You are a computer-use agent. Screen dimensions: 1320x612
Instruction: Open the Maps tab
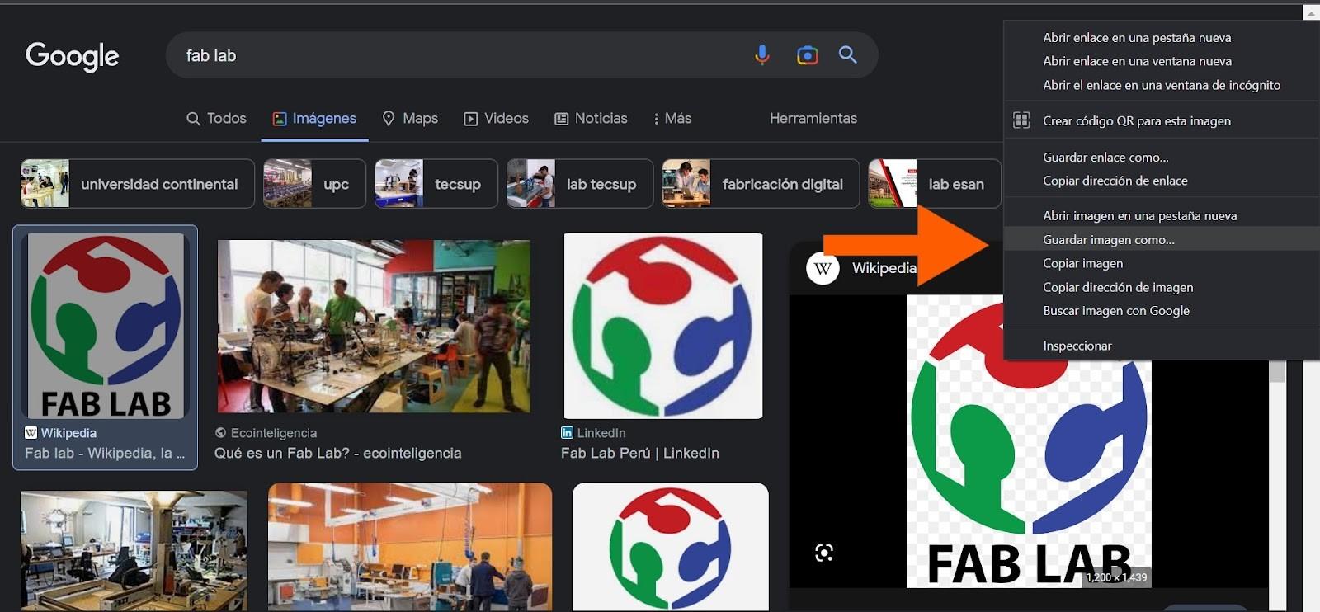pyautogui.click(x=410, y=119)
